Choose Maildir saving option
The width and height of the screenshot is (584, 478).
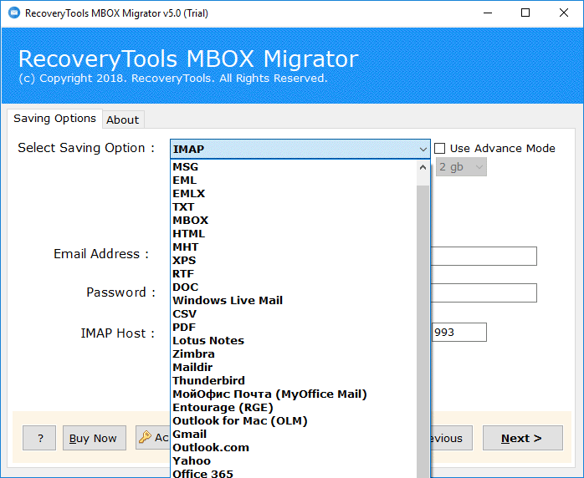294,368
